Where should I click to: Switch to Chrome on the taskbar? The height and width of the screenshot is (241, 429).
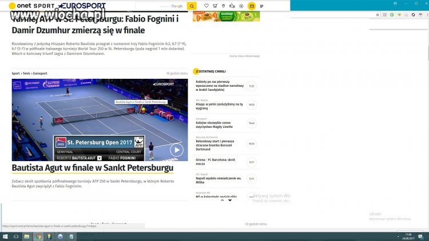point(38,236)
